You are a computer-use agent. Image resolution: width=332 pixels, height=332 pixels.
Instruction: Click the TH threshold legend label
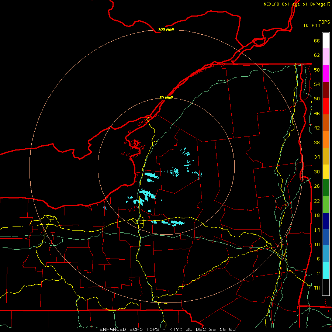pos(317,288)
